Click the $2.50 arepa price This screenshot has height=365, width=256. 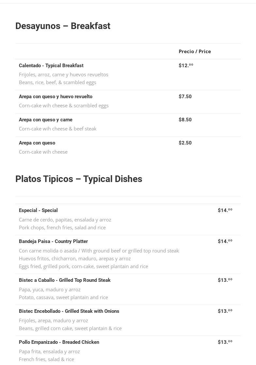[x=185, y=143]
